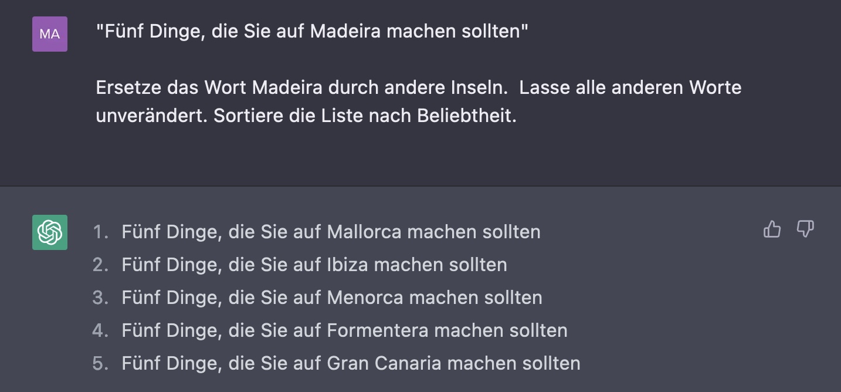Click the thumbs up icon on the response

(772, 229)
